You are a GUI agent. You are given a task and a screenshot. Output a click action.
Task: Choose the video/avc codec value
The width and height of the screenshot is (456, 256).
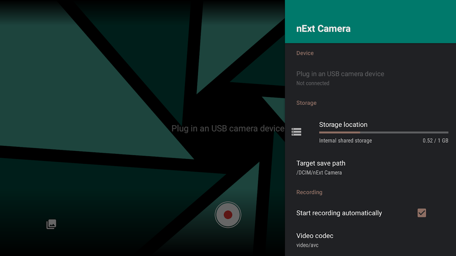pos(307,245)
